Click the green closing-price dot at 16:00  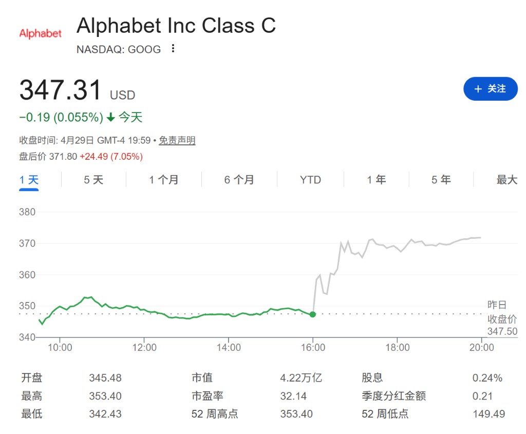tap(313, 314)
